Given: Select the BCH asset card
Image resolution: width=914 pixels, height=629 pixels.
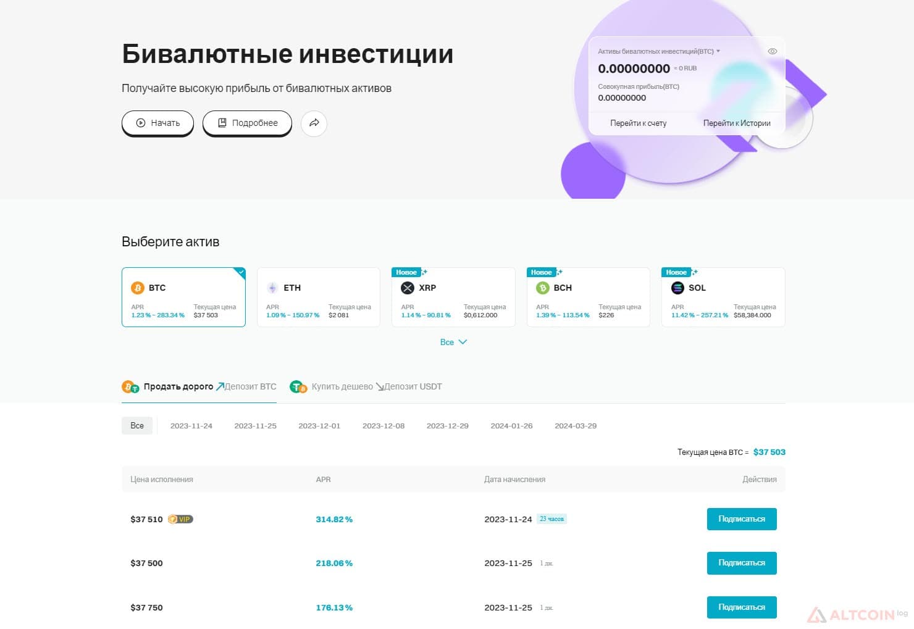Looking at the screenshot, I should [x=588, y=297].
